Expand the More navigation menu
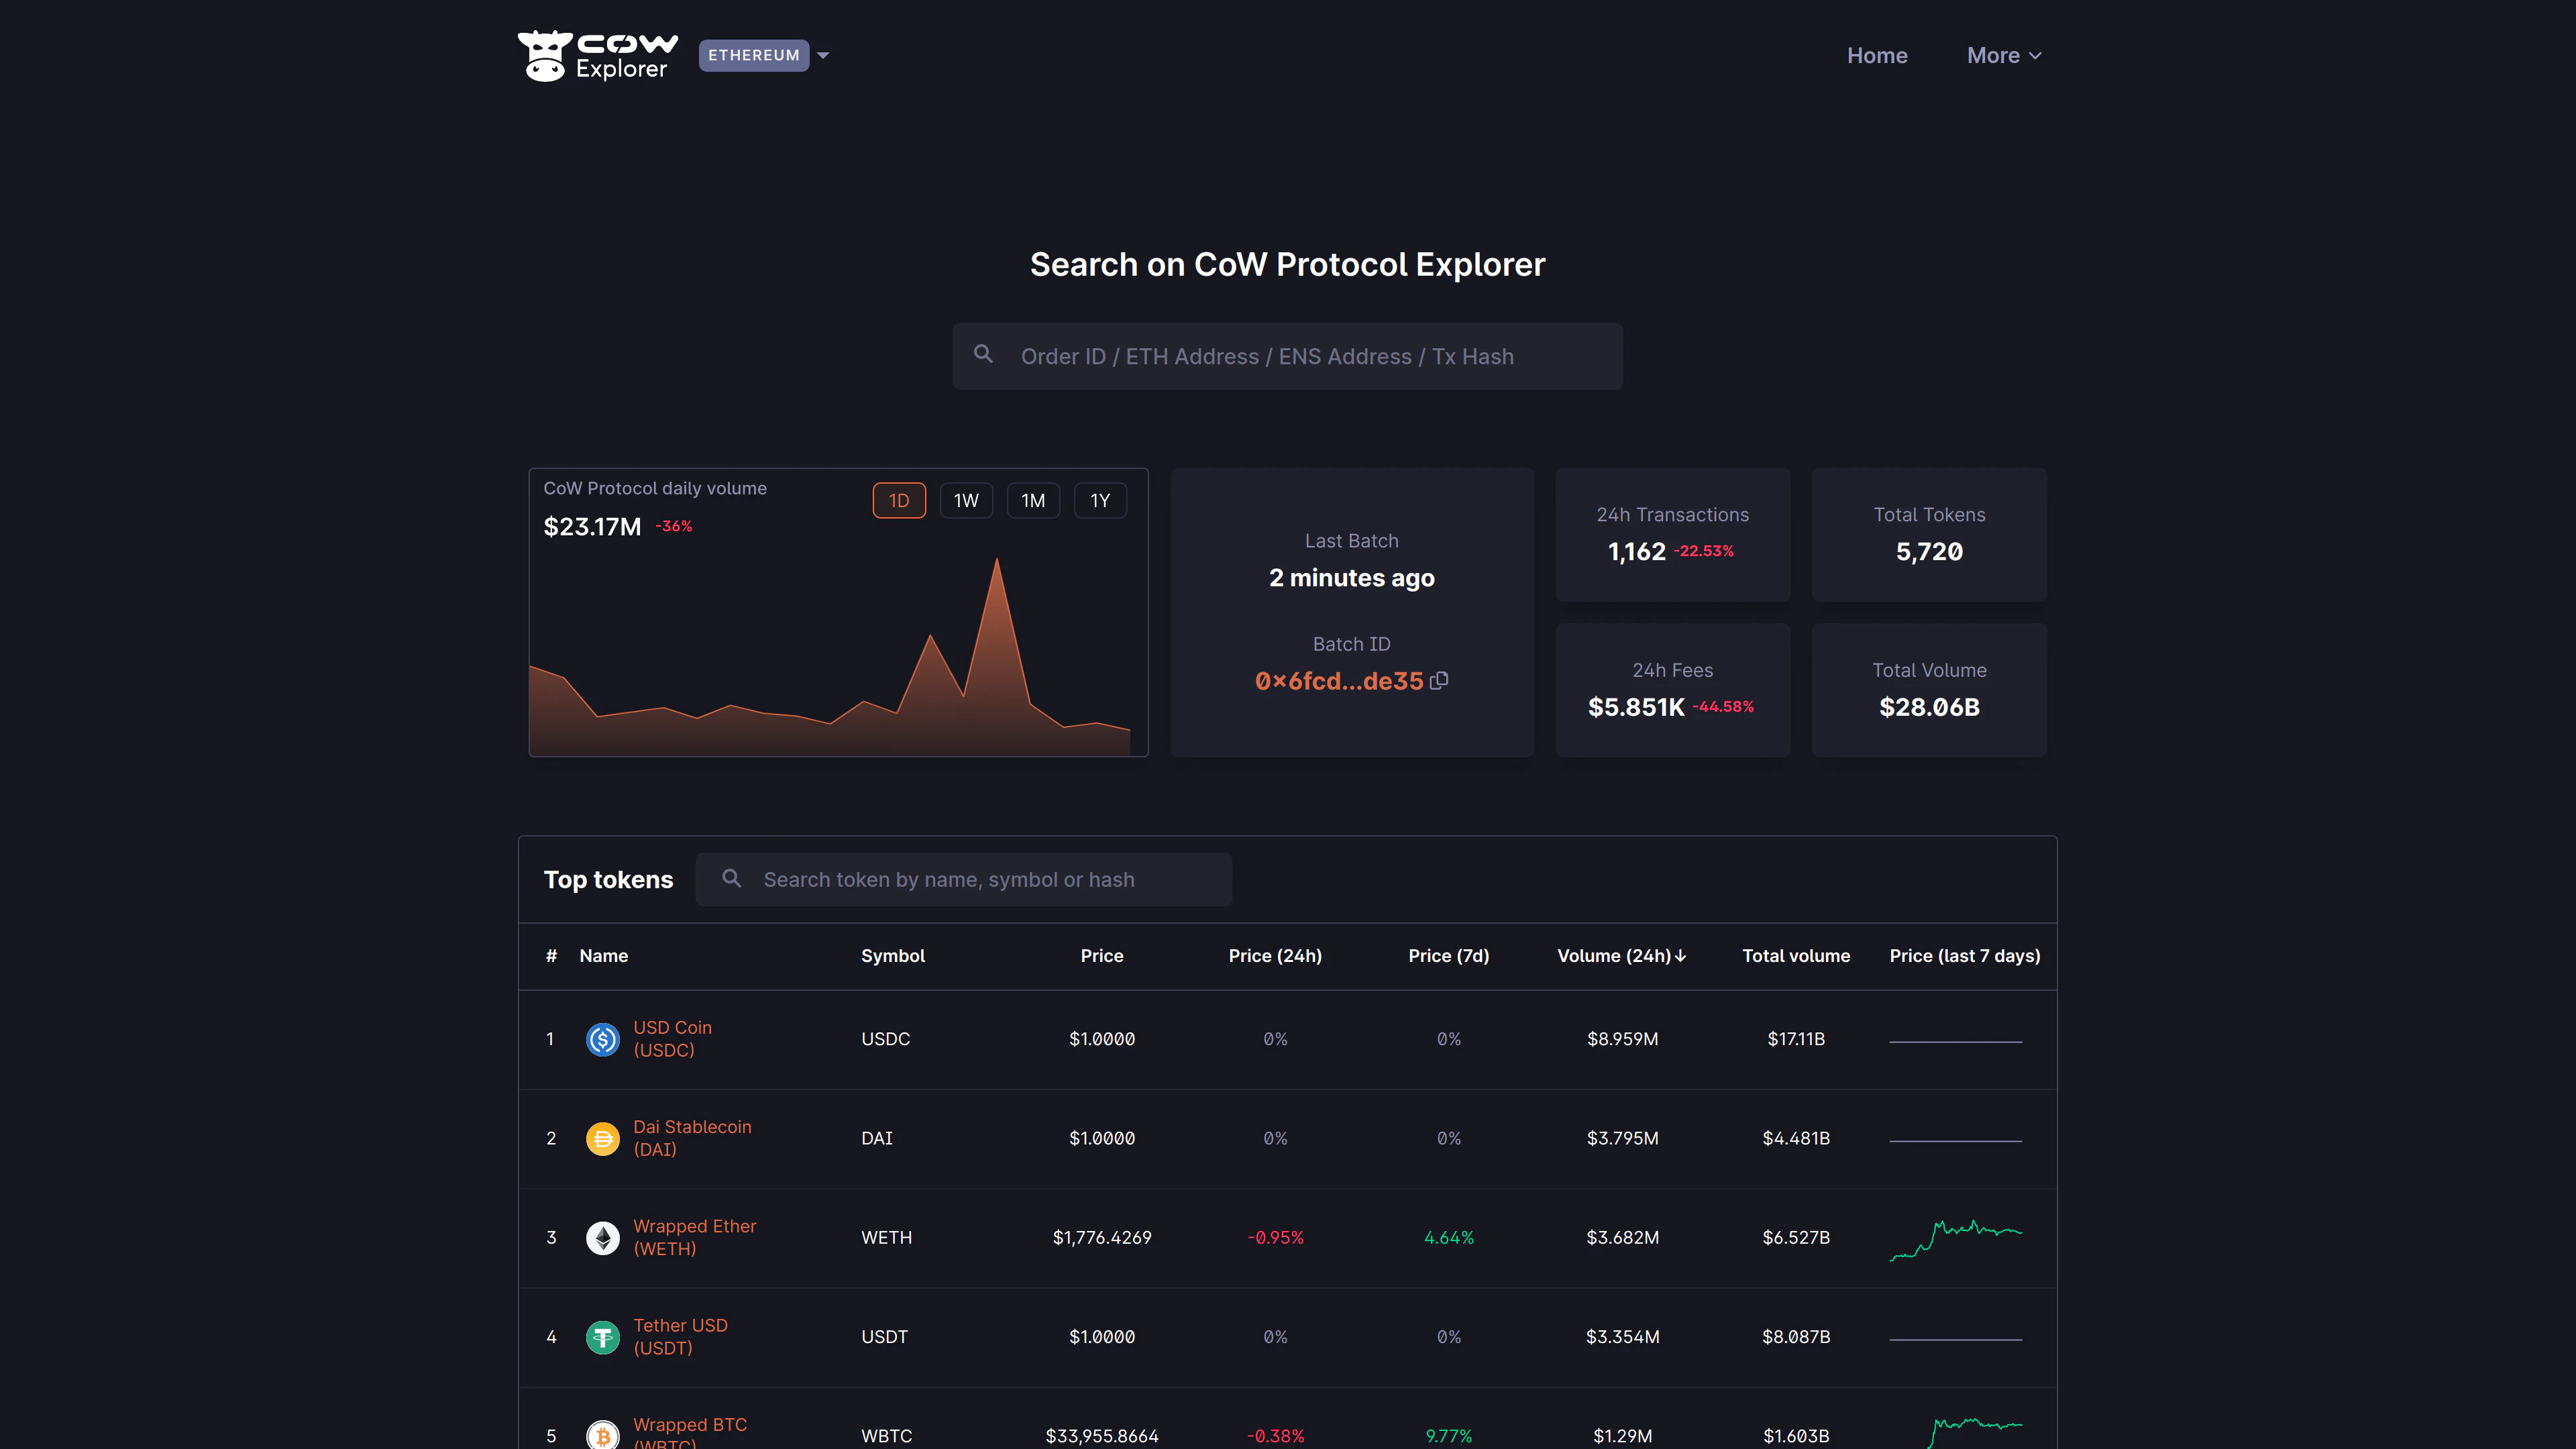The width and height of the screenshot is (2576, 1449). click(x=2003, y=55)
